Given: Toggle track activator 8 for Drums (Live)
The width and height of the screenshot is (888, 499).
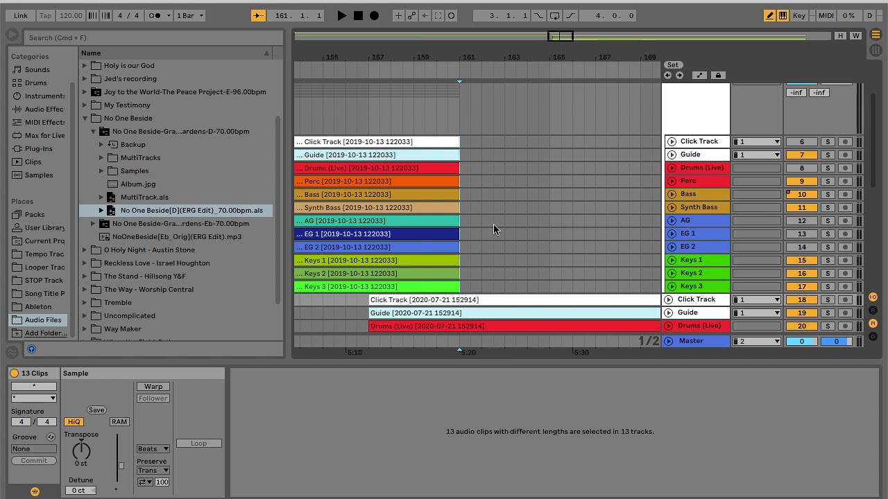Looking at the screenshot, I should pyautogui.click(x=801, y=168).
